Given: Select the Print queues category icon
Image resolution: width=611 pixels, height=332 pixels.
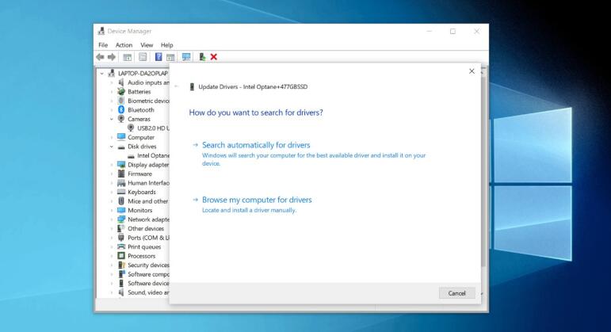Looking at the screenshot, I should pos(121,246).
